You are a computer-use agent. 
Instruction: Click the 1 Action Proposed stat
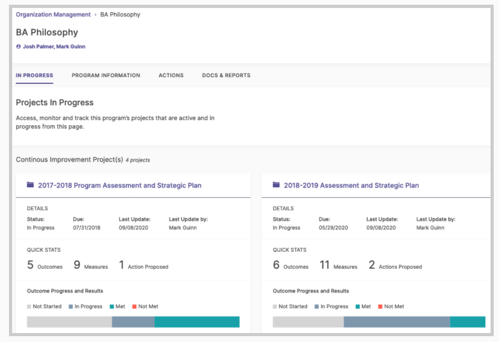[x=143, y=265]
